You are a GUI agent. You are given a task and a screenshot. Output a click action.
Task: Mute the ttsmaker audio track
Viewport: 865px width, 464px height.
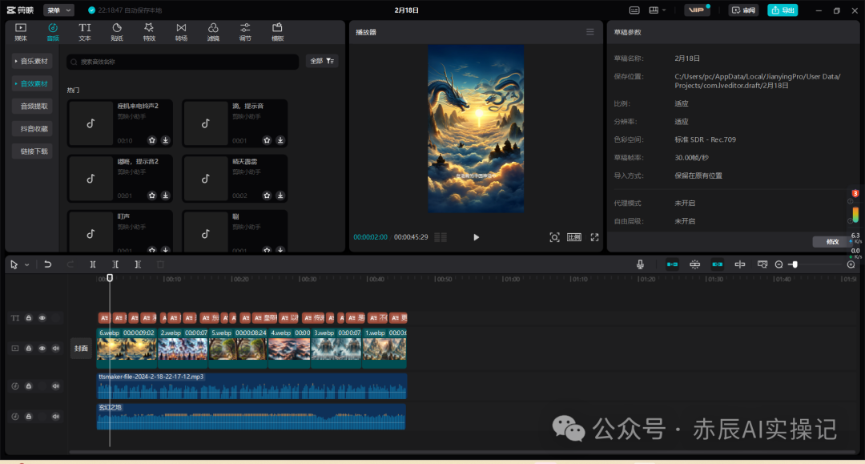point(56,386)
